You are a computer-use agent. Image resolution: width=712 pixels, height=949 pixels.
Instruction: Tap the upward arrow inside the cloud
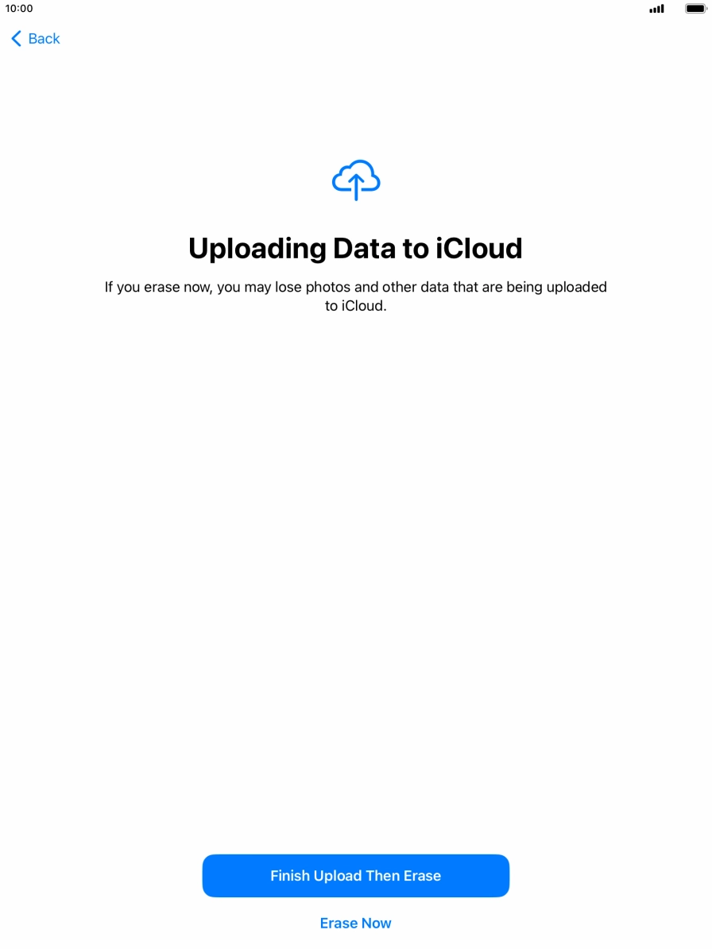coord(356,187)
